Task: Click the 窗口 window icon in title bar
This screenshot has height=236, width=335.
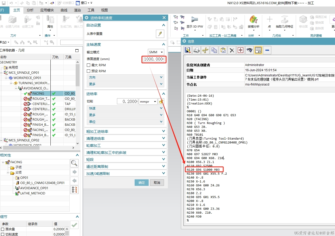Action: [78, 3]
